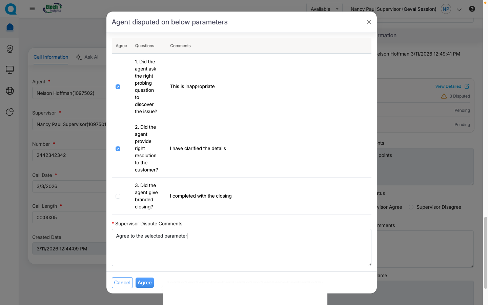The image size is (488, 305).
Task: Uncheck agree box for right resolution question
Action: pos(118,149)
